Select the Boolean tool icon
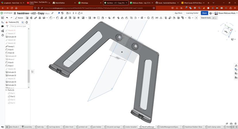Image resolution: width=238 pixels, height=129 pixels. tap(94, 18)
